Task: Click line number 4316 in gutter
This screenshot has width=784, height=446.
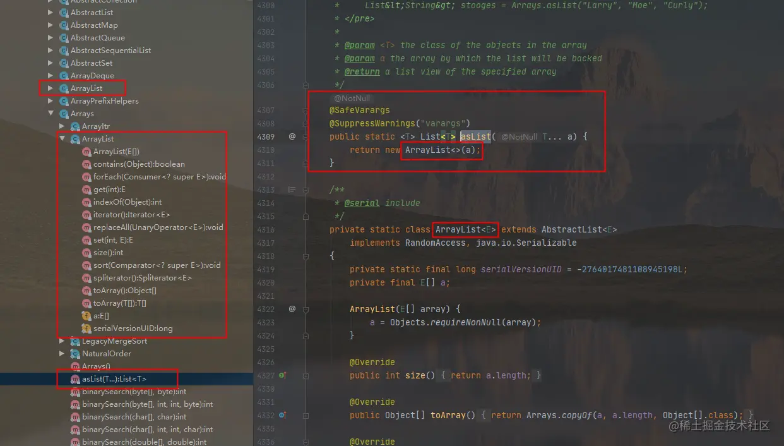Action: (266, 229)
